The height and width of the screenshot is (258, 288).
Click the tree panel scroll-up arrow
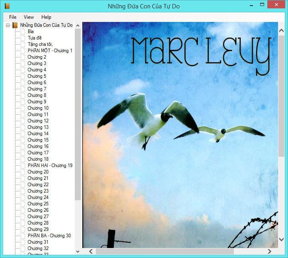(78, 26)
